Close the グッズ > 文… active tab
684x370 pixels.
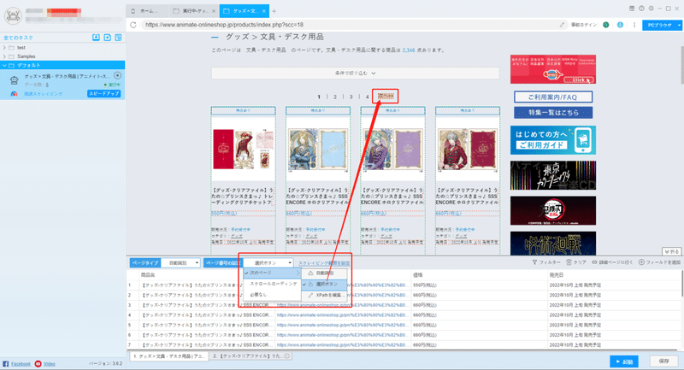pyautogui.click(x=264, y=11)
